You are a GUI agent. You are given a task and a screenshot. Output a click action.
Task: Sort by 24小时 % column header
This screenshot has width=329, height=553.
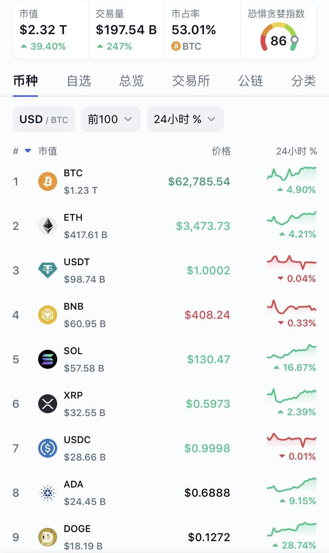(296, 151)
